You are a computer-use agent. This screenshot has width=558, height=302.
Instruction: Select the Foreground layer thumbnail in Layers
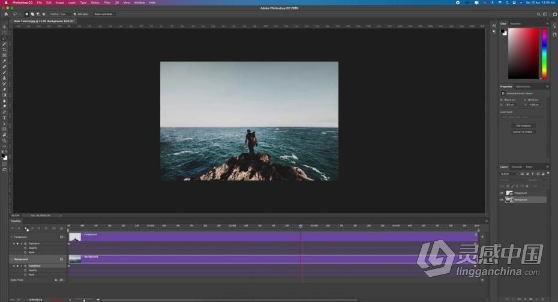[509, 193]
